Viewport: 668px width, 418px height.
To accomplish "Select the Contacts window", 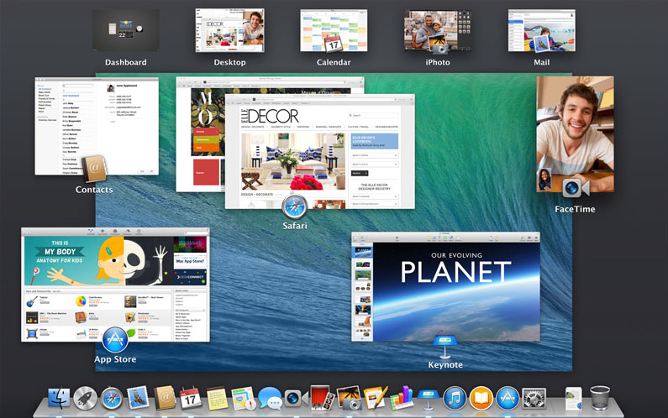I will pos(97,126).
